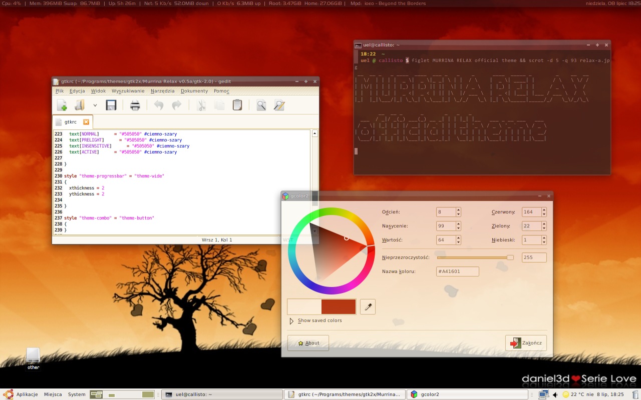
Task: Click the Ubuntu logo icon in panel
Action: point(9,394)
